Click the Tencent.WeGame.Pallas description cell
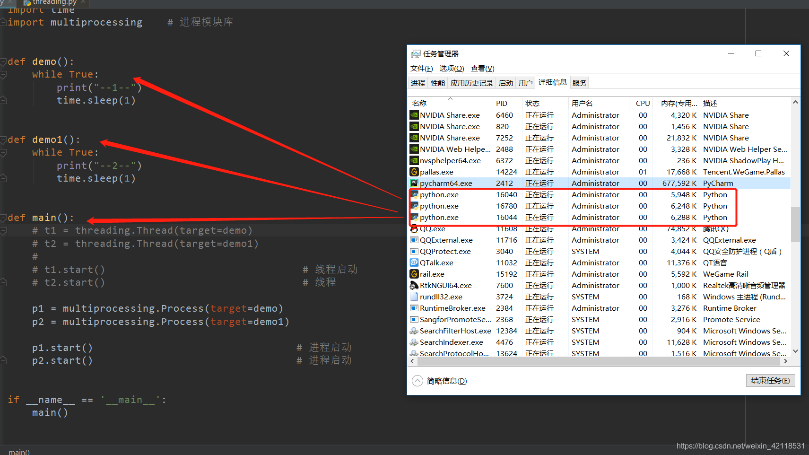The width and height of the screenshot is (809, 455). click(x=744, y=172)
